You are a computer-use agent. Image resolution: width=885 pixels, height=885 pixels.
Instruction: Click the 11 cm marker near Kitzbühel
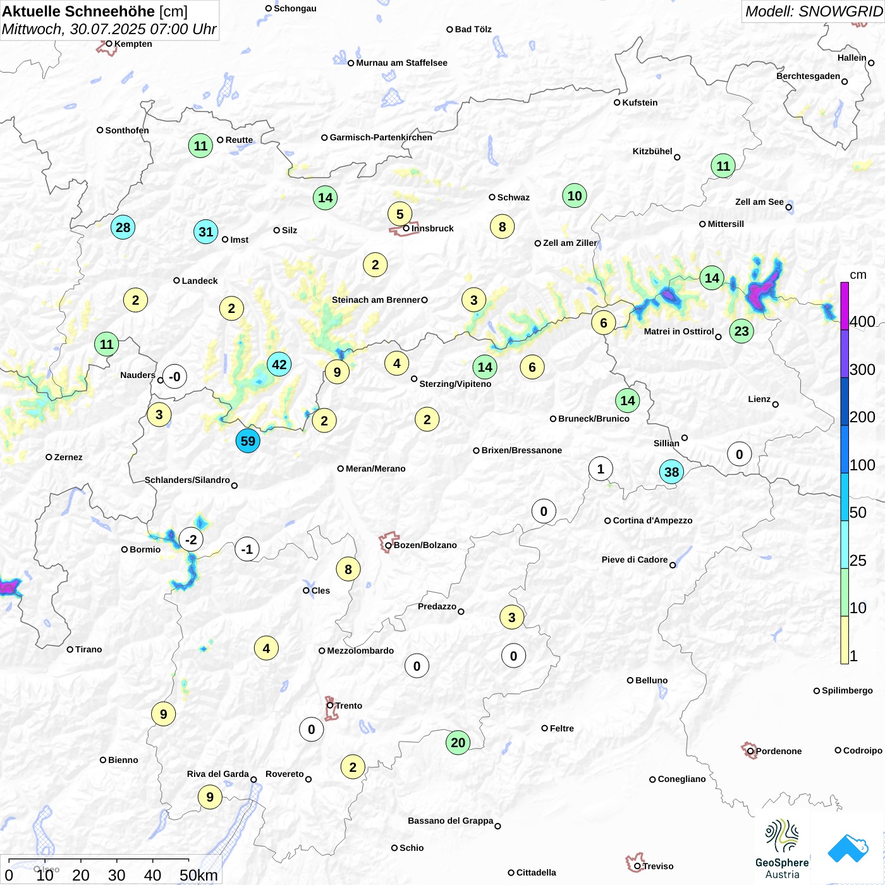point(723,166)
